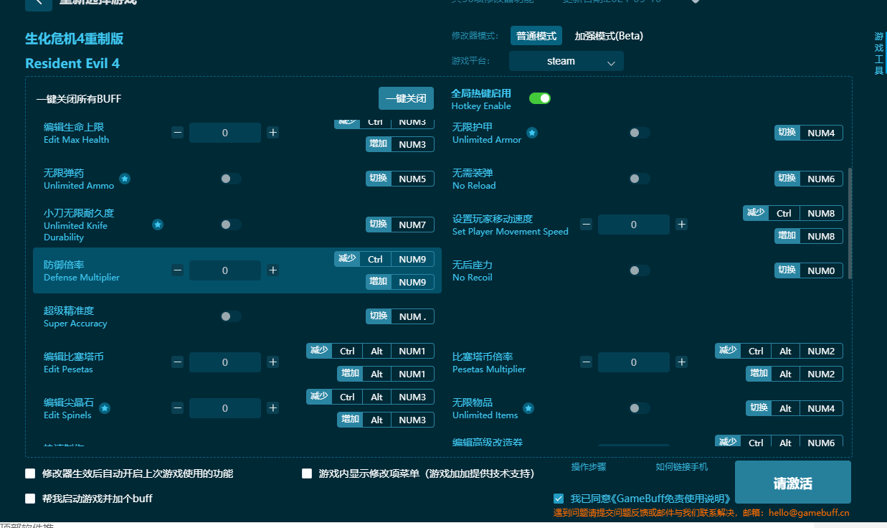Decrease Edit Spinels with minus icon
This screenshot has height=528, width=887.
tap(177, 408)
